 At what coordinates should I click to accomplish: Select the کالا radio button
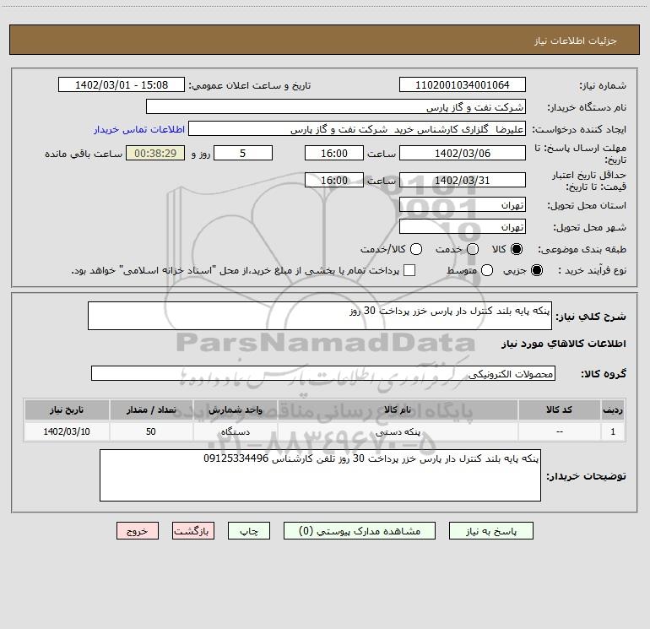[517, 249]
